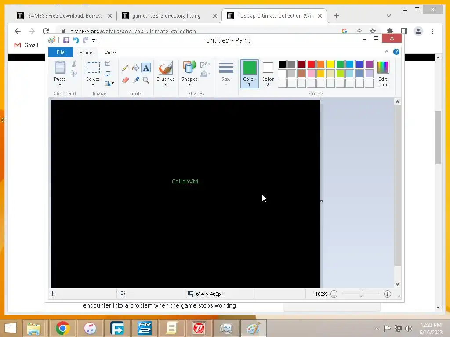The image size is (450, 337).
Task: Click the Undo arrow in Paint title bar
Action: tap(76, 40)
